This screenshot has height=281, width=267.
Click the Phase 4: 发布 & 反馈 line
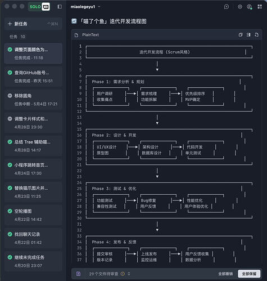click(114, 242)
